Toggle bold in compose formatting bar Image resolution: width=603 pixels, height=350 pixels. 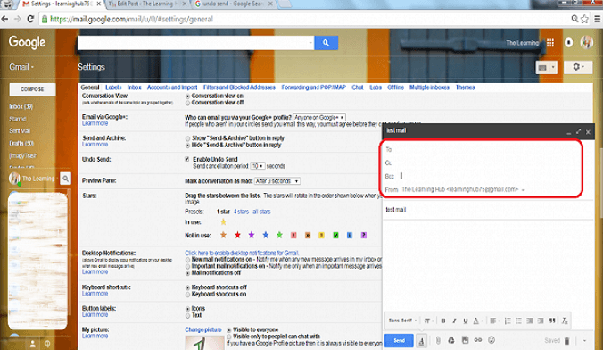pos(443,321)
